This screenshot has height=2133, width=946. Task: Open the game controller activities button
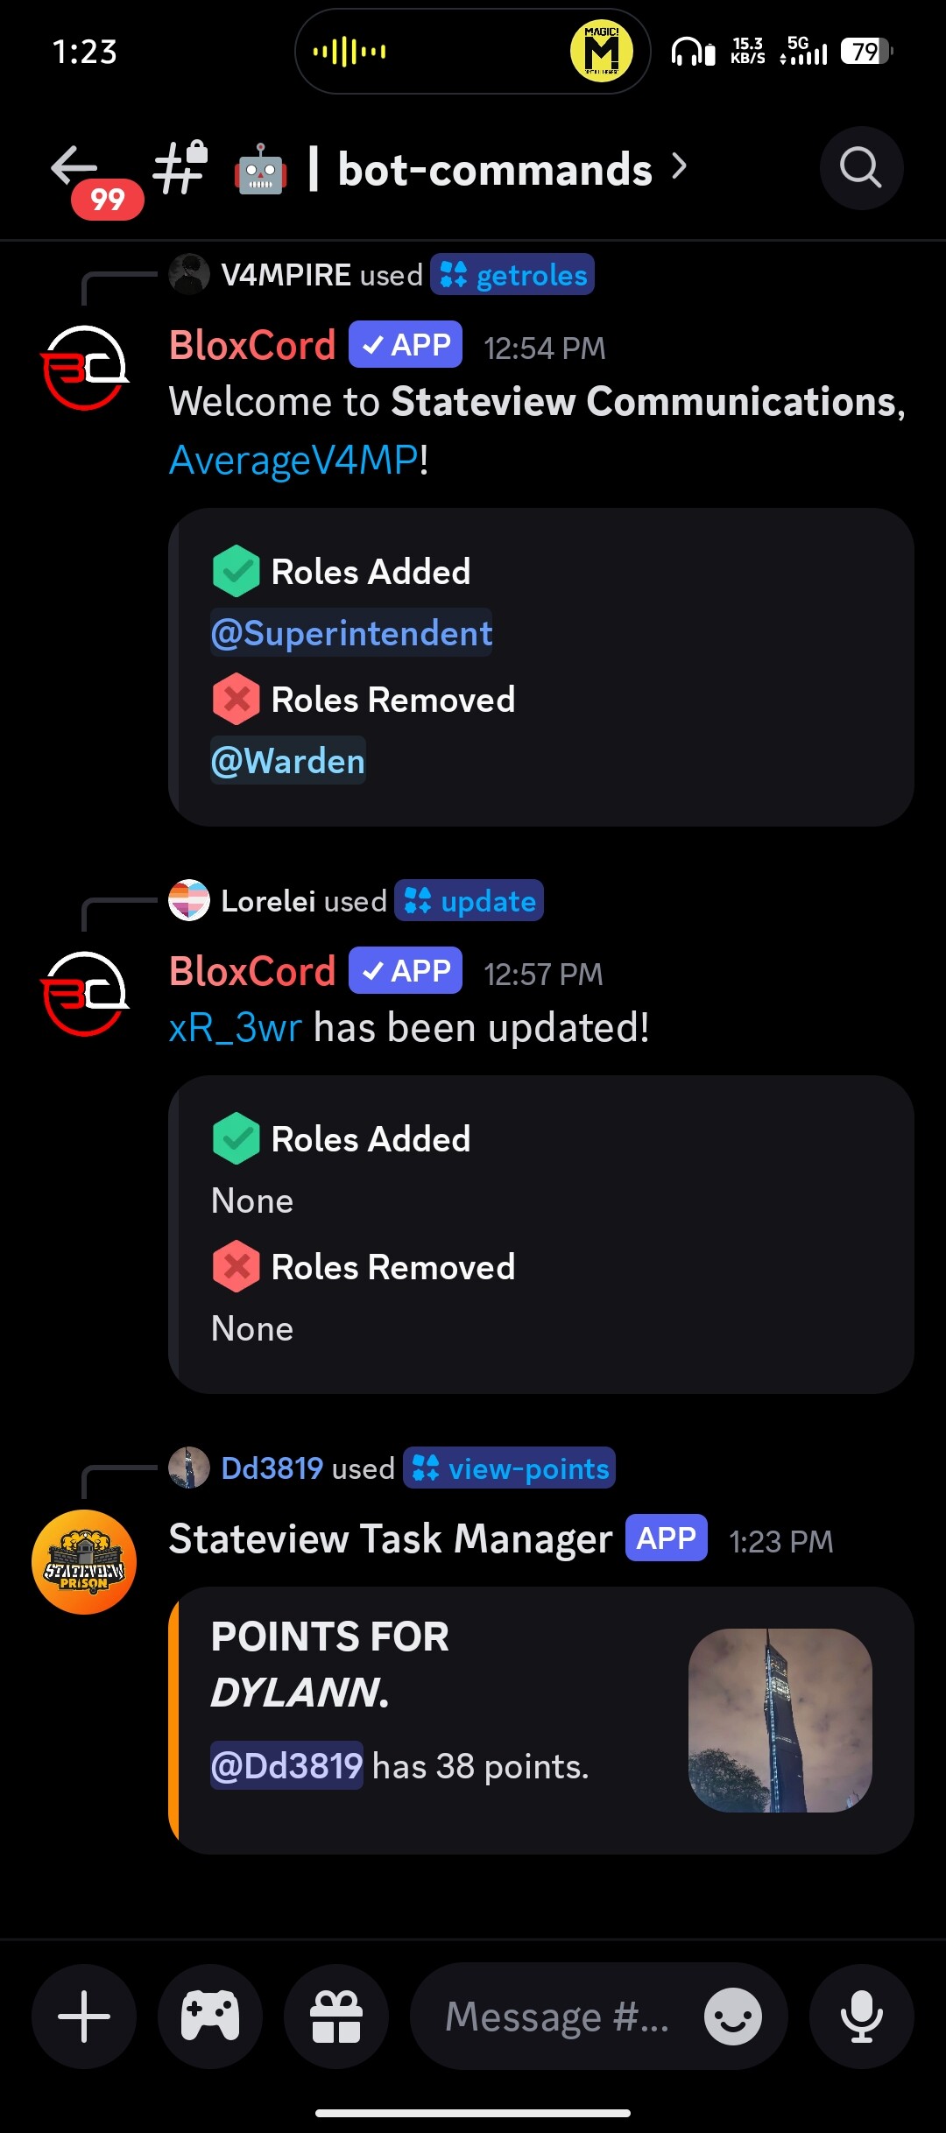(x=210, y=2017)
